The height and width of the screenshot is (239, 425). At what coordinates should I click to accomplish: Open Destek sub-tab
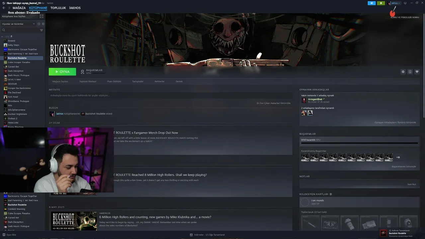(179, 81)
